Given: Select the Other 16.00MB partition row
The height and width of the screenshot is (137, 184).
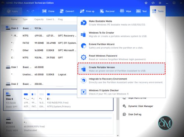Looking at the screenshot, I should tap(39, 50).
